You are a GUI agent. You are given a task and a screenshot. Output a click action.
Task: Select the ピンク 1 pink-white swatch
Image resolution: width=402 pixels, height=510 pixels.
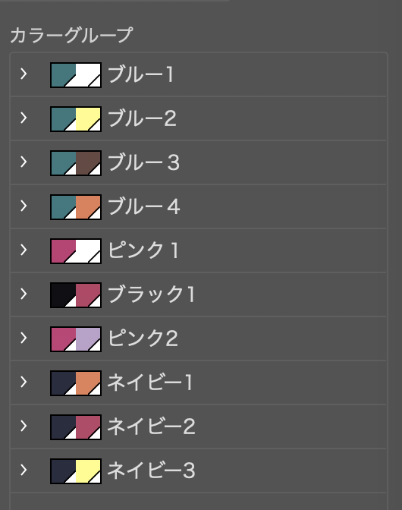coord(76,251)
